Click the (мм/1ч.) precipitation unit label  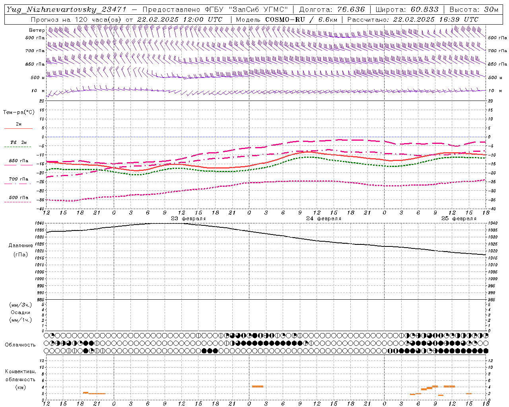click(21, 320)
